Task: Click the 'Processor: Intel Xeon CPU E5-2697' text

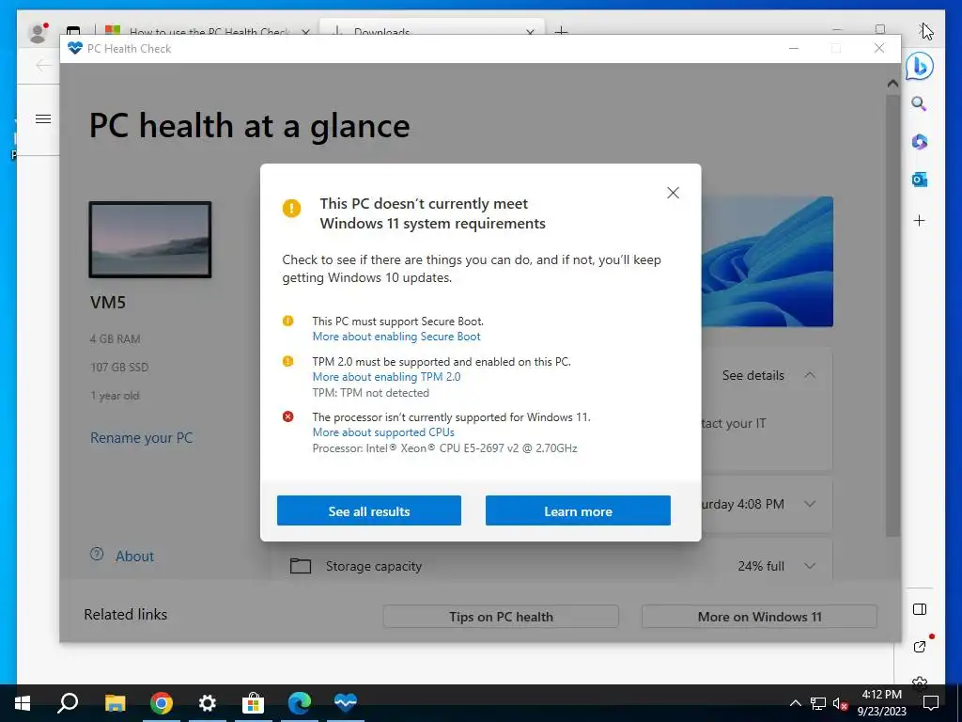Action: (444, 448)
